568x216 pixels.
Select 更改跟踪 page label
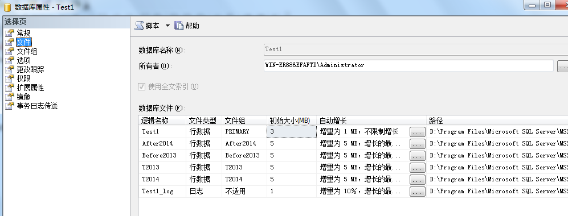[30, 69]
